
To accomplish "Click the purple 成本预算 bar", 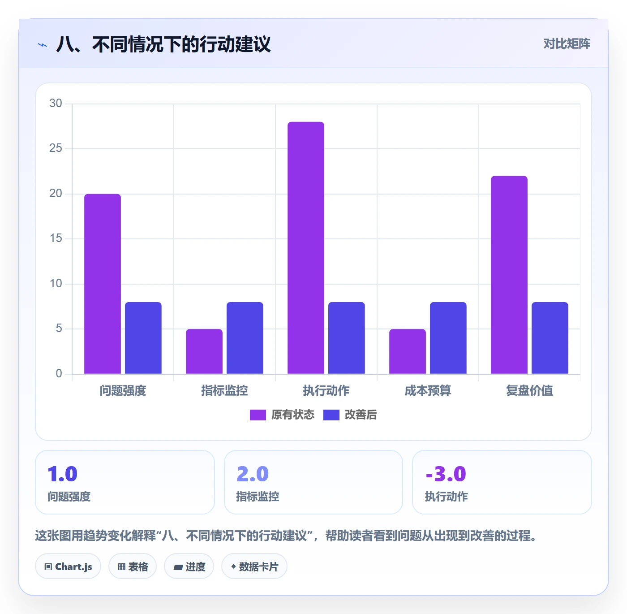I will coord(408,351).
